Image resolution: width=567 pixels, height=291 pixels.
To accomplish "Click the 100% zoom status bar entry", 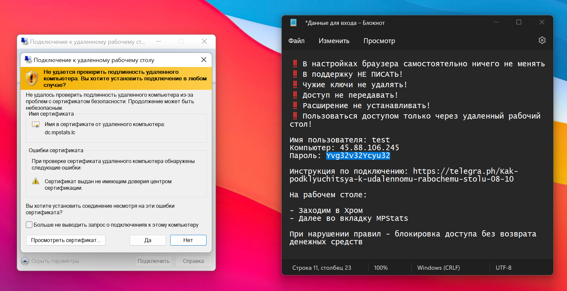I will tap(381, 268).
